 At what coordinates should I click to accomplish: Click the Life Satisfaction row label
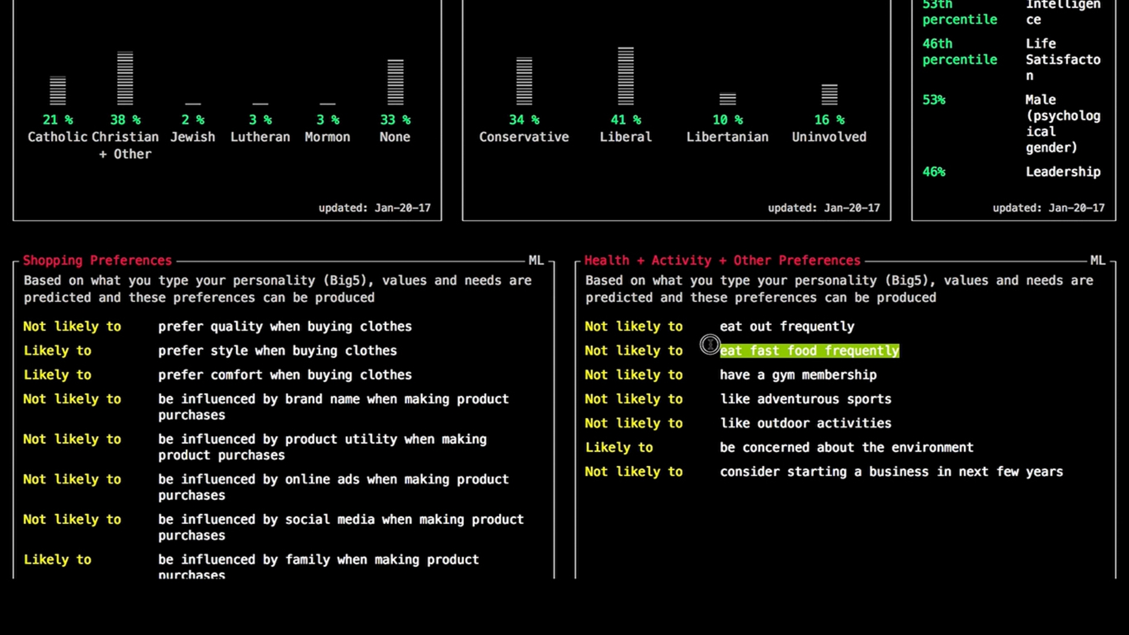coord(1063,59)
